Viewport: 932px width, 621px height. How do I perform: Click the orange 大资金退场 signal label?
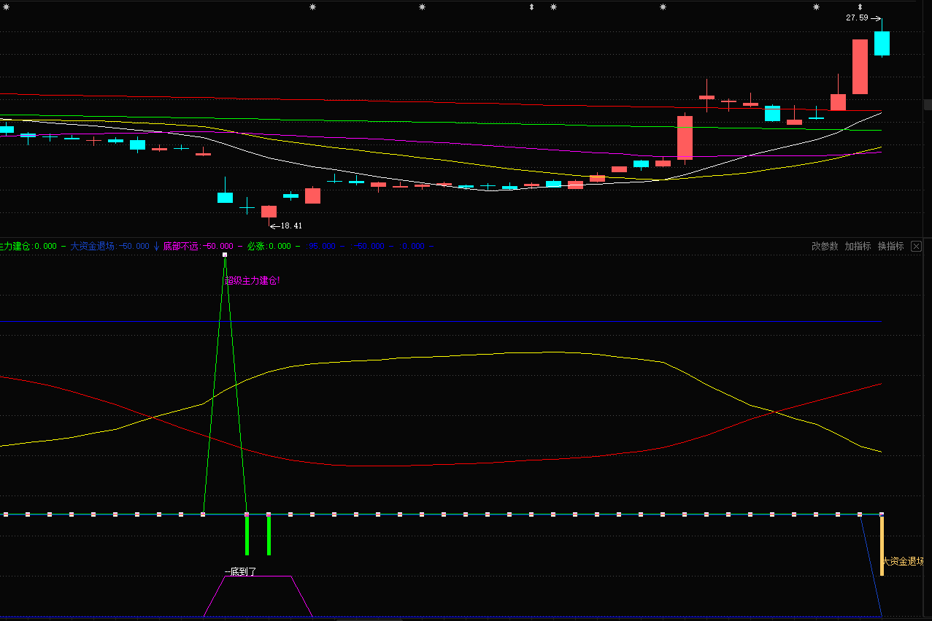(904, 561)
